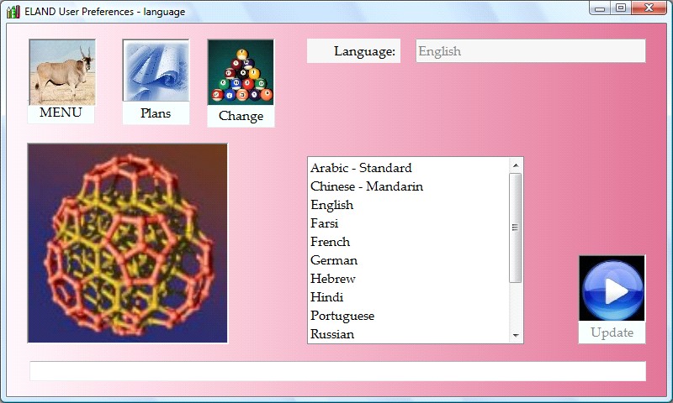Click the empty status field at bottom
Screen dimensions: 673x403
(x=337, y=371)
